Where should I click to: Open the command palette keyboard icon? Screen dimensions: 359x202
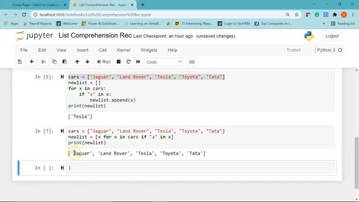point(192,62)
